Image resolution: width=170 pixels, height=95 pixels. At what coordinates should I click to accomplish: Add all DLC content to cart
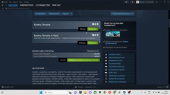(84, 60)
